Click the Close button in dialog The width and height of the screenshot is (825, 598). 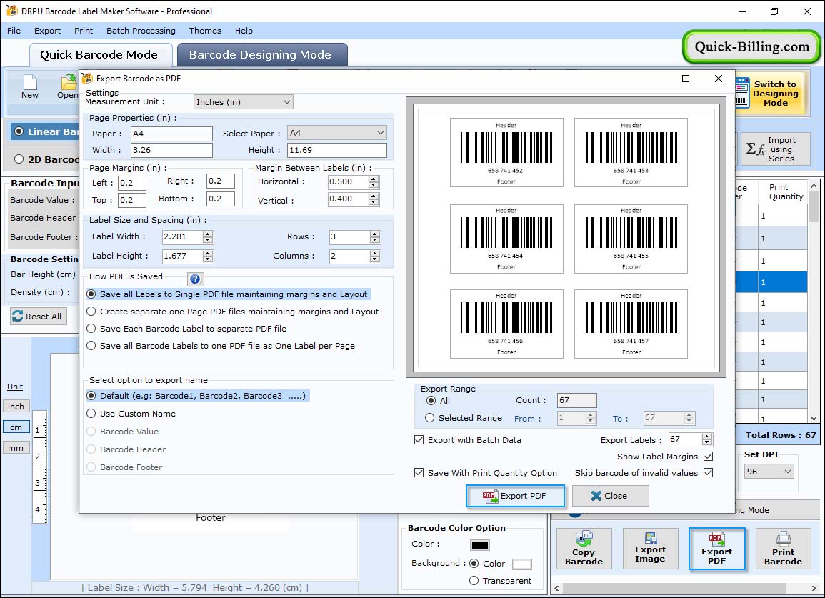point(610,496)
